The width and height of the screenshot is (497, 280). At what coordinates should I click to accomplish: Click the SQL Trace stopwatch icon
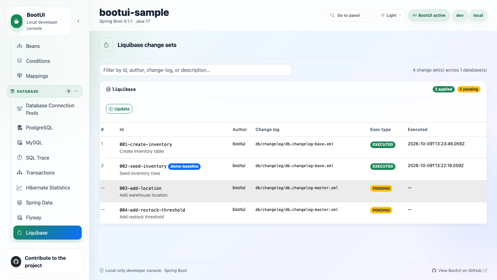20,157
